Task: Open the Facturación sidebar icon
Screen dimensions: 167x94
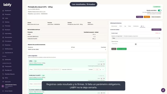Action: [x=3, y=66]
